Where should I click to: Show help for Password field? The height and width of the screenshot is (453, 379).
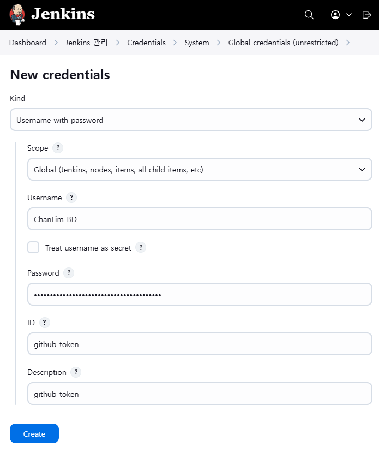[x=69, y=273]
